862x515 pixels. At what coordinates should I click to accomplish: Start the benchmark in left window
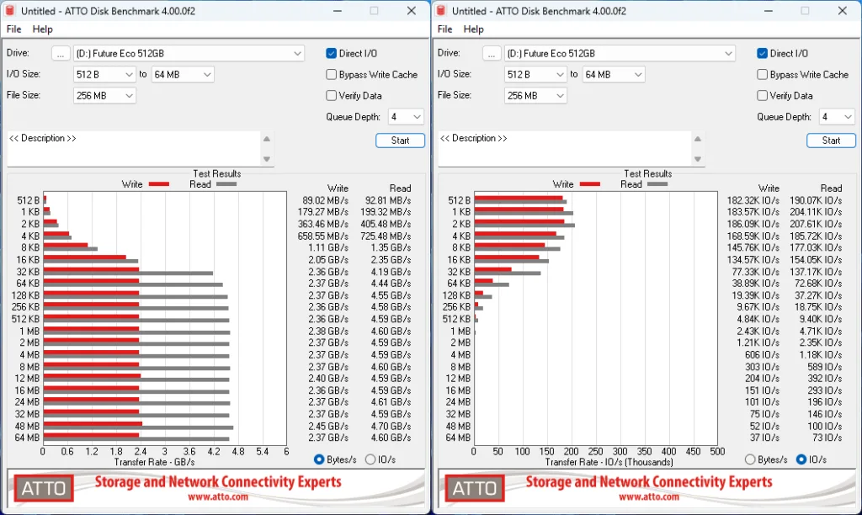point(400,141)
